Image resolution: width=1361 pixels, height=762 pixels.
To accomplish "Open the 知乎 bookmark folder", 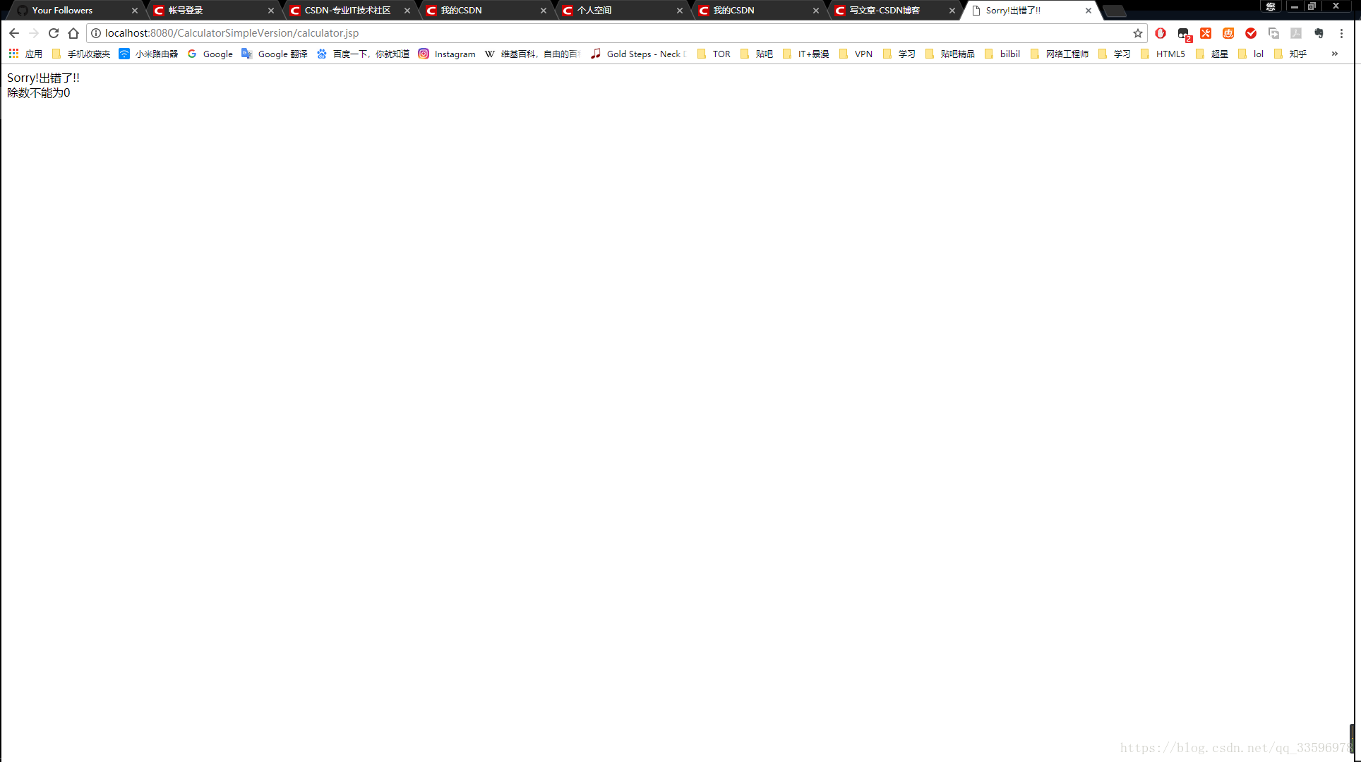I will (1290, 54).
